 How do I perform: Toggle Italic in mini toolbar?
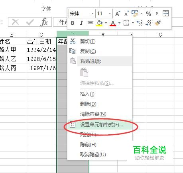81,23
